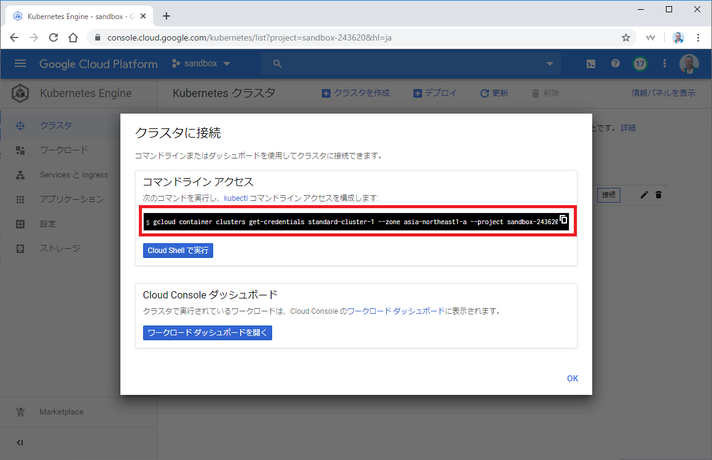Expand the sandbox project selector

(201, 64)
